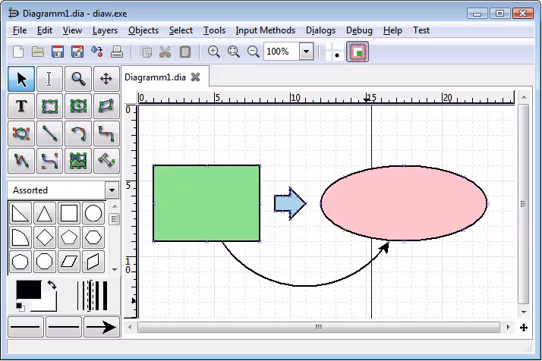Select the Text T tool
This screenshot has height=361, width=542.
[21, 106]
